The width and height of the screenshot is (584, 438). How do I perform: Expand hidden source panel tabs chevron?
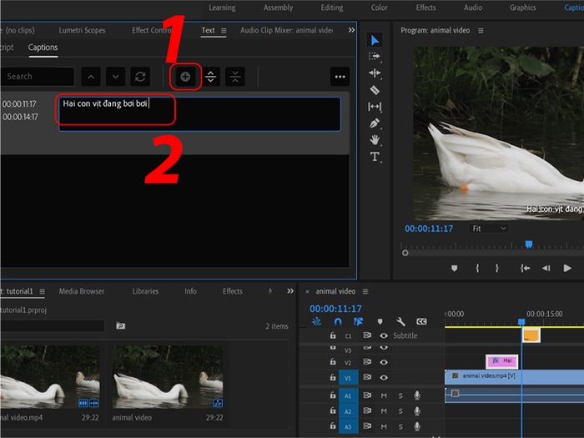point(351,30)
